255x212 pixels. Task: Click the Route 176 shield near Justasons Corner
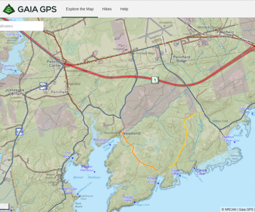43,86
